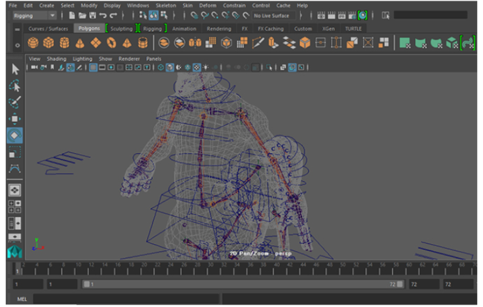
Task: Switch to the FX Caching shelf tab
Action: point(270,29)
